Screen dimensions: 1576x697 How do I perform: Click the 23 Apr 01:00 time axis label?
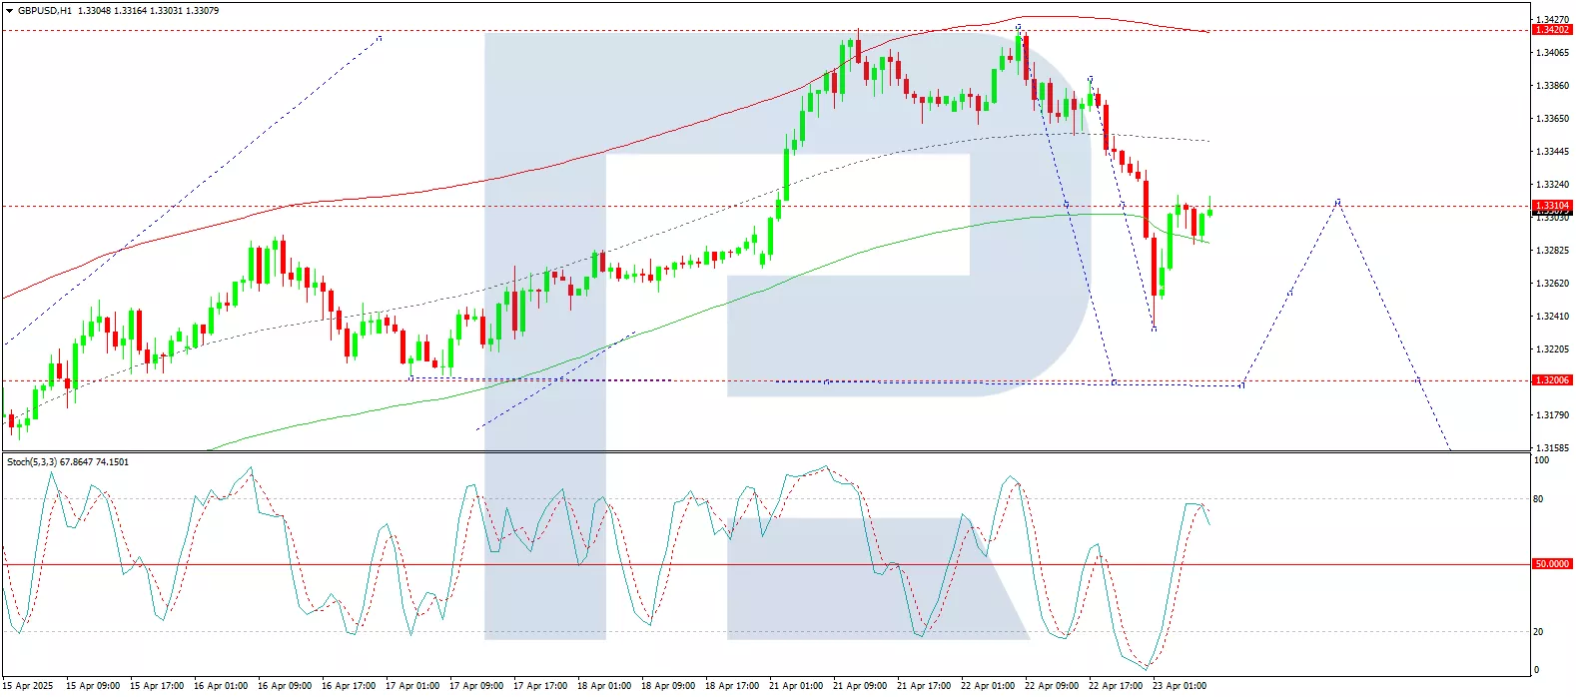point(1180,686)
